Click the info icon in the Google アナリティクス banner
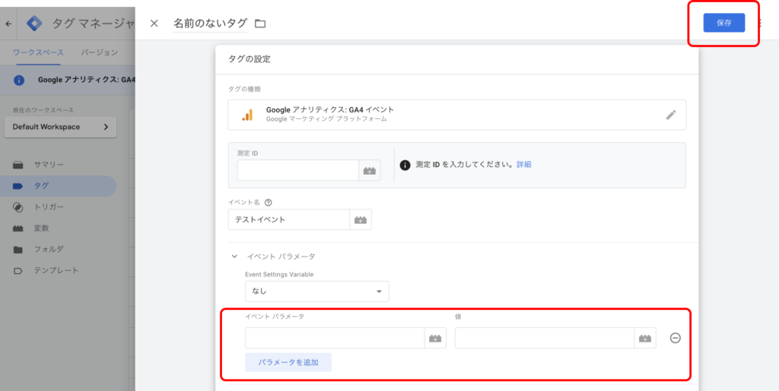This screenshot has width=779, height=391. [19, 80]
